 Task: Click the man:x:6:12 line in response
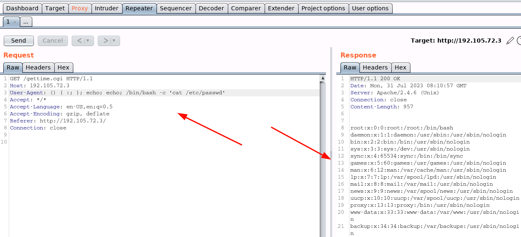click(428, 170)
